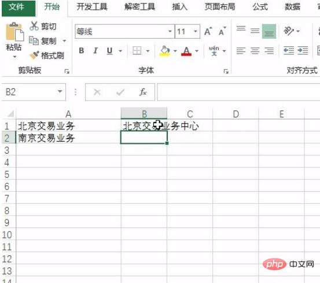This screenshot has height=283, width=320.
Task: Open the Data (数据) tab
Action: [x=292, y=7]
